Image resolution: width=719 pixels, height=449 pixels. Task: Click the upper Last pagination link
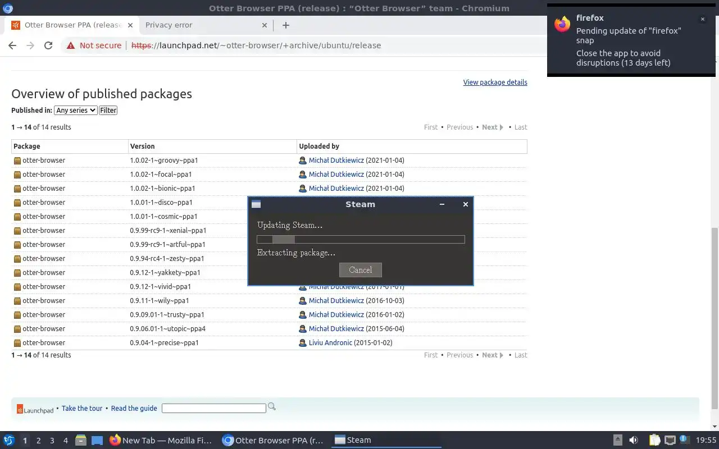pyautogui.click(x=521, y=127)
